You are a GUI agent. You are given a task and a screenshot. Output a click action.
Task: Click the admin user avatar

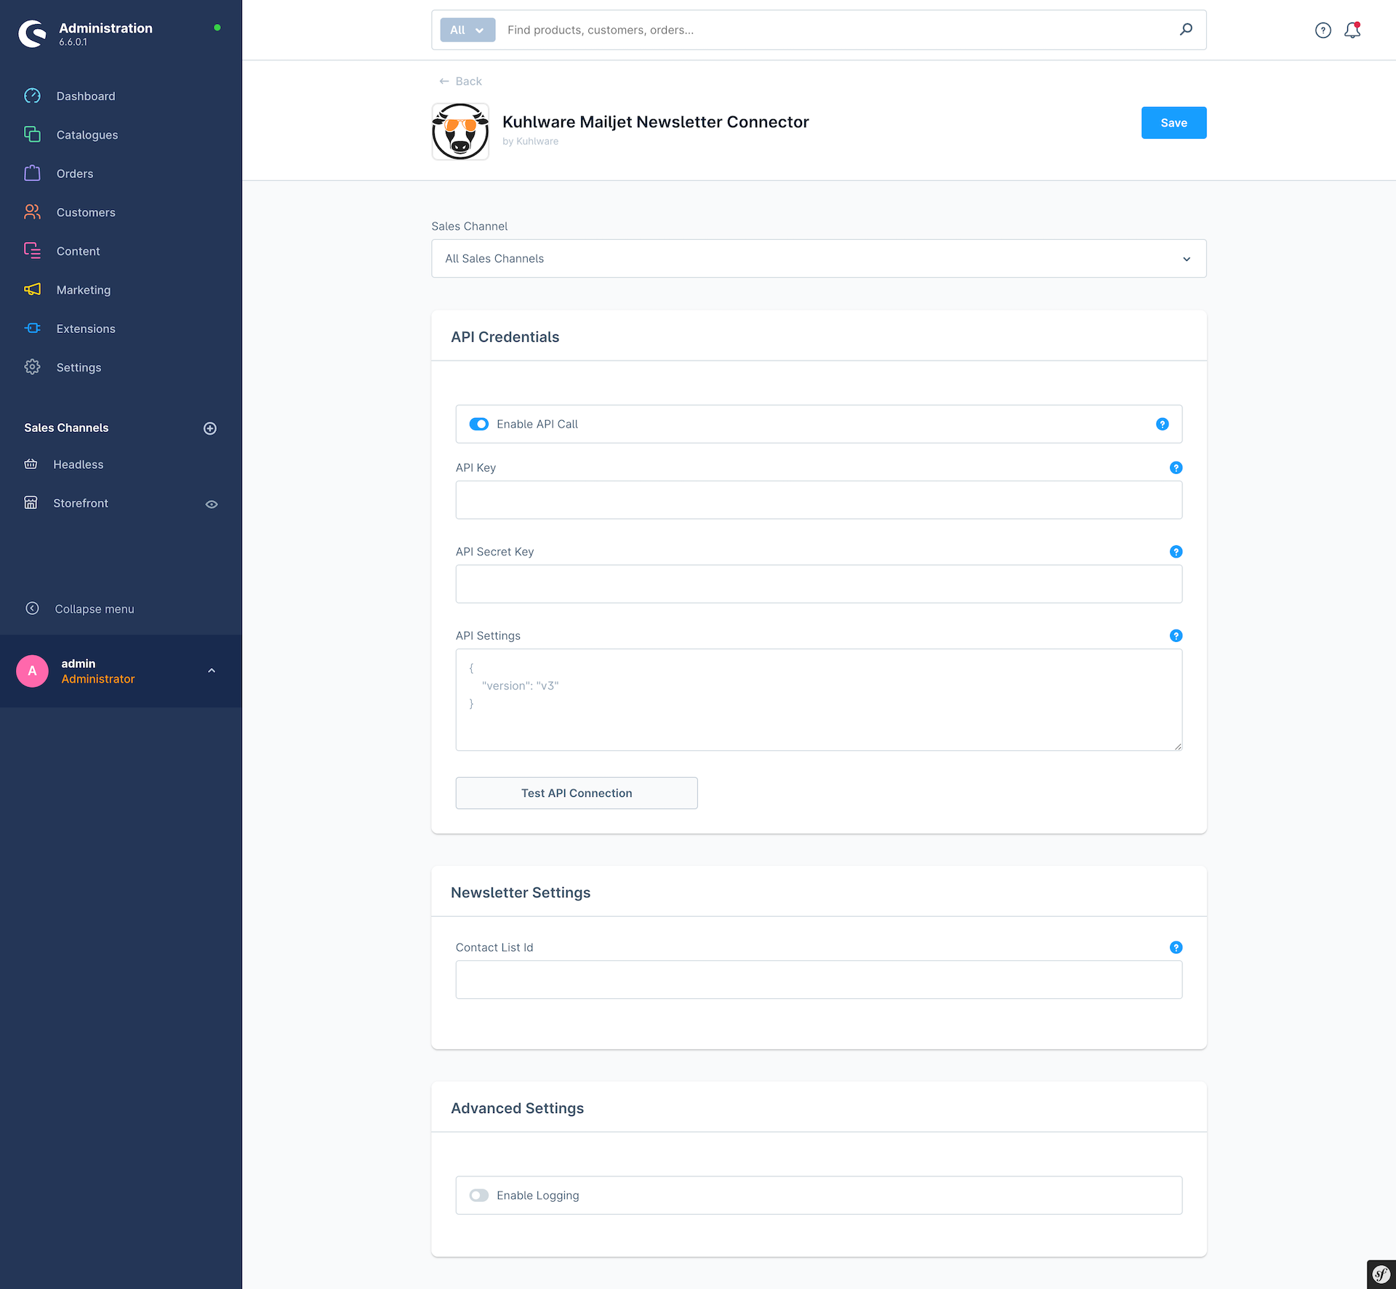[32, 671]
